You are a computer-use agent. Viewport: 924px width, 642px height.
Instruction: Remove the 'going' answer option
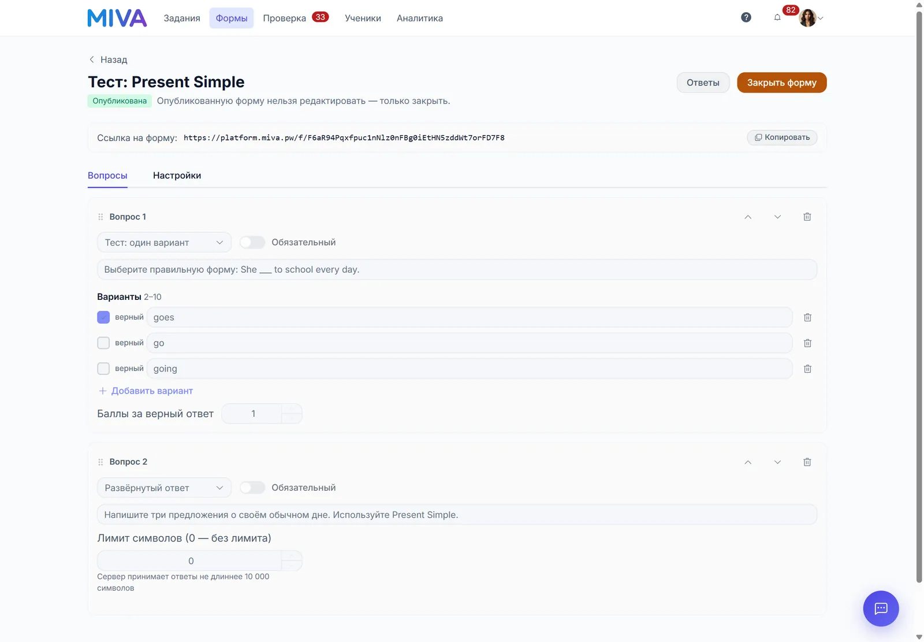(808, 369)
